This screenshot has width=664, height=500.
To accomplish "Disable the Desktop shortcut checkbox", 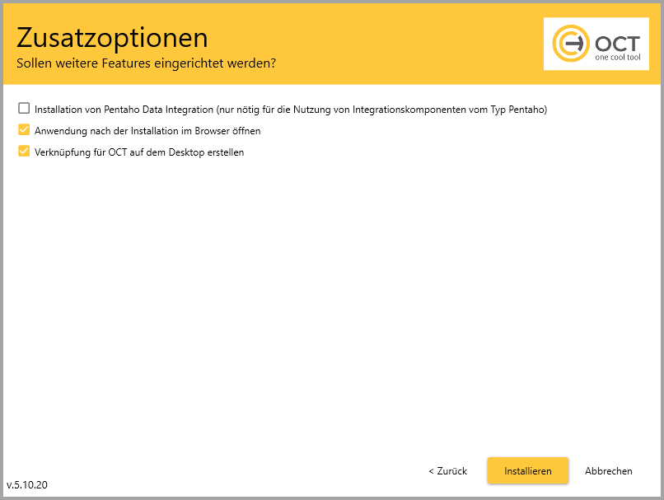I will coord(24,152).
